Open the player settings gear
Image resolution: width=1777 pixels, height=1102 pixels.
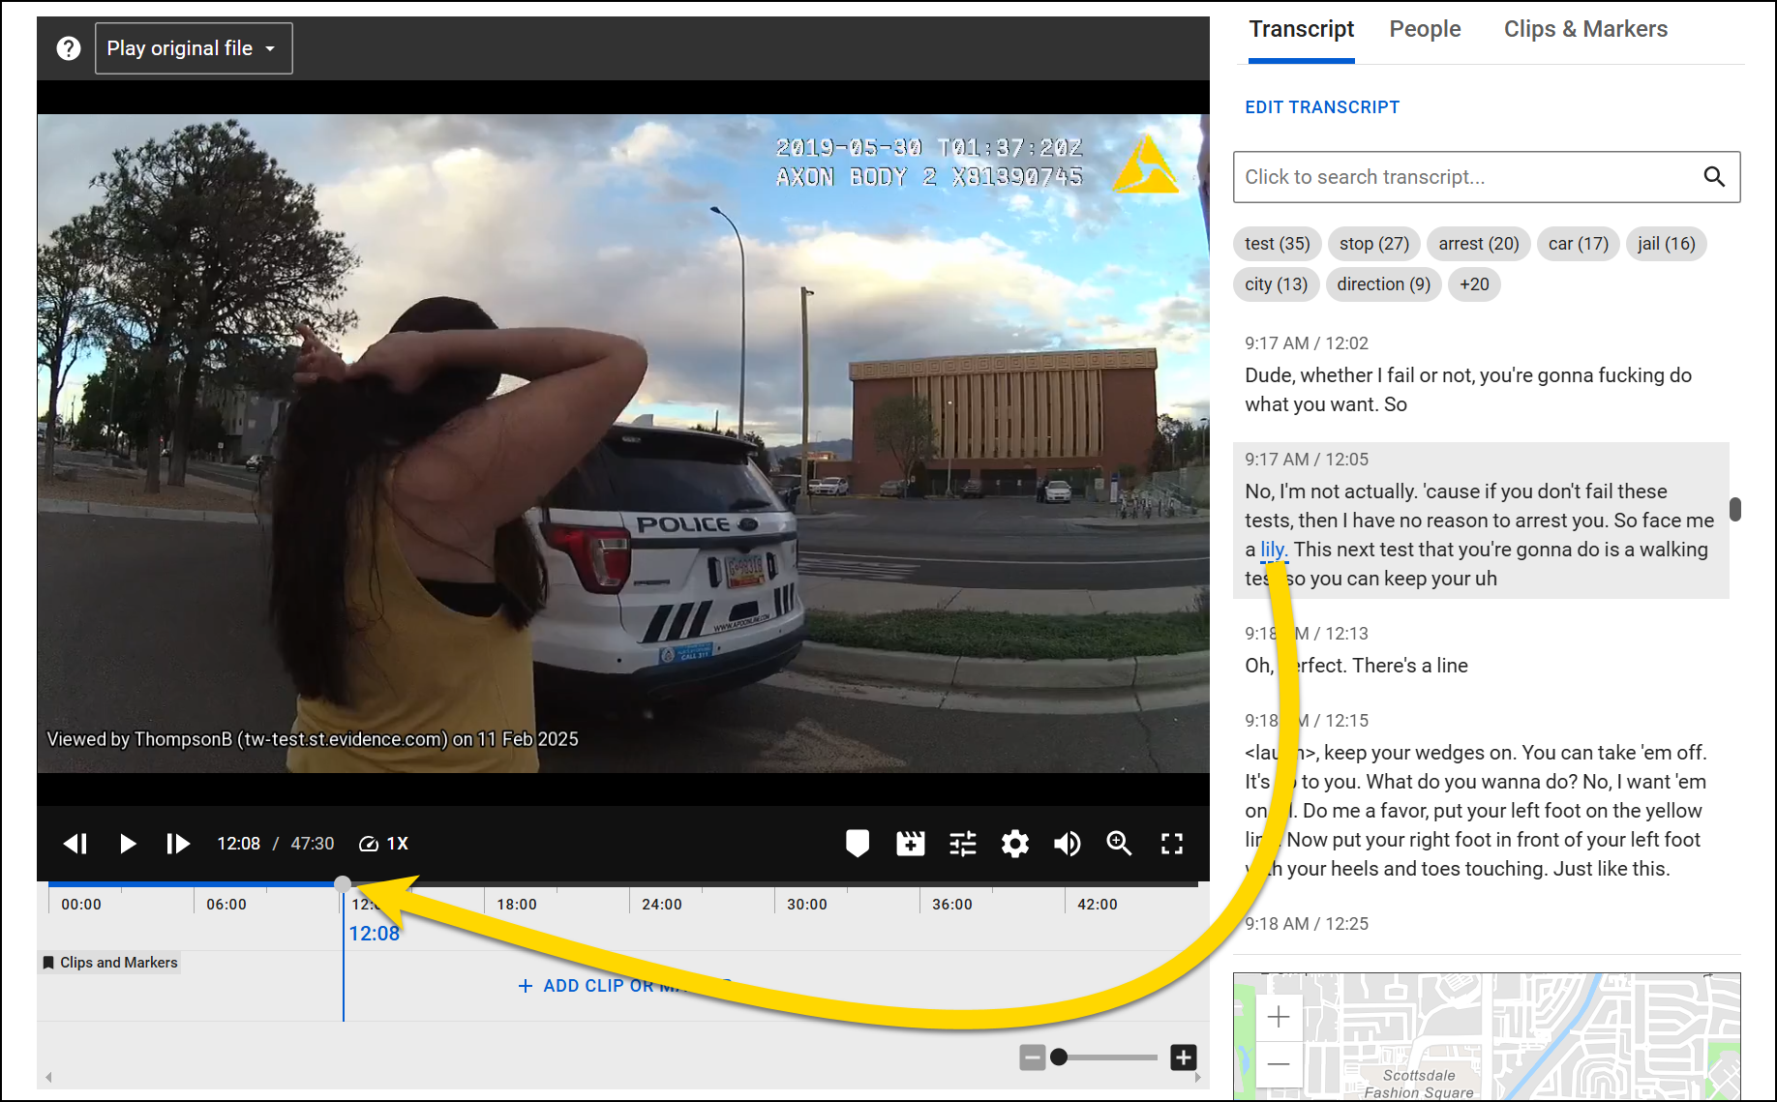coord(1014,844)
